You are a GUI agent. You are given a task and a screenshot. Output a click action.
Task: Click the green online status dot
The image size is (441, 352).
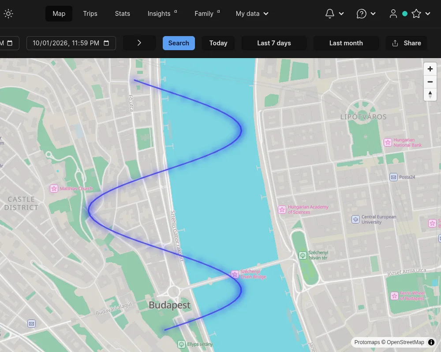[405, 14]
